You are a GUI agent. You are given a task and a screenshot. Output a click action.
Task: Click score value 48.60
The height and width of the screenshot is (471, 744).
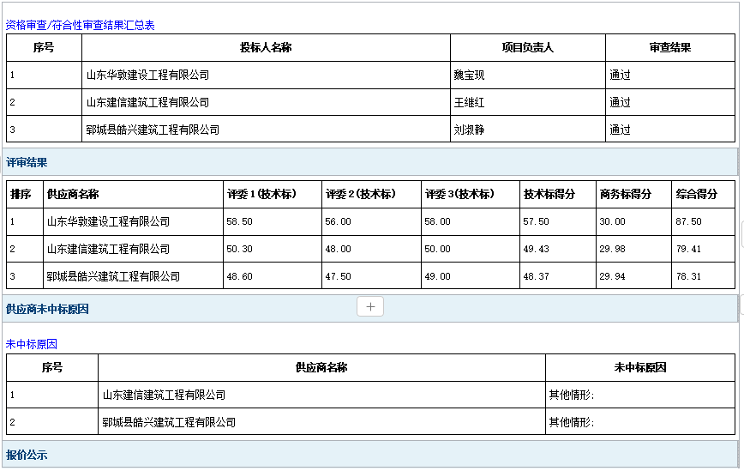point(240,277)
